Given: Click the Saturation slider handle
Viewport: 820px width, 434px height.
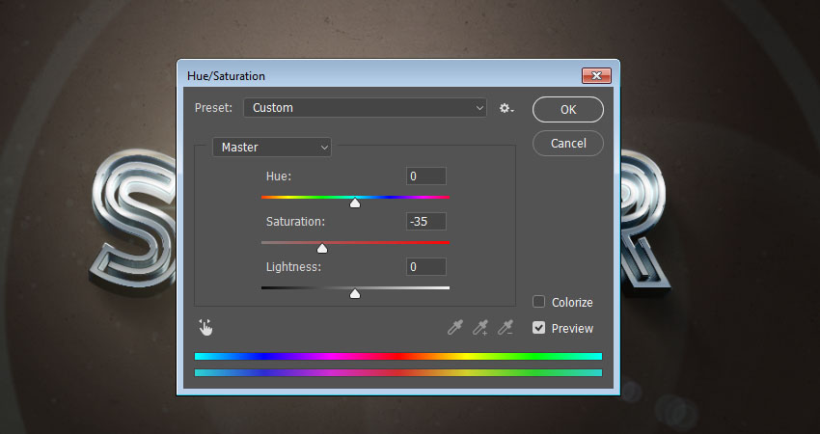Looking at the screenshot, I should click(322, 248).
